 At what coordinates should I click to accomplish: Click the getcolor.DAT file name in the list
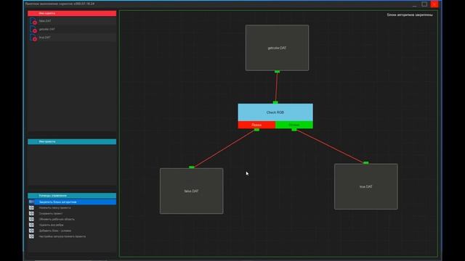point(46,29)
